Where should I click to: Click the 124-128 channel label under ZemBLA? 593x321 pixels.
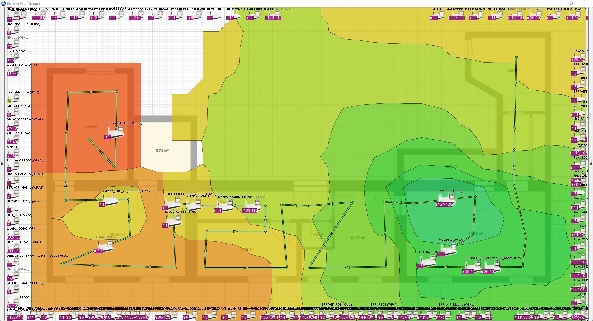[x=444, y=204]
